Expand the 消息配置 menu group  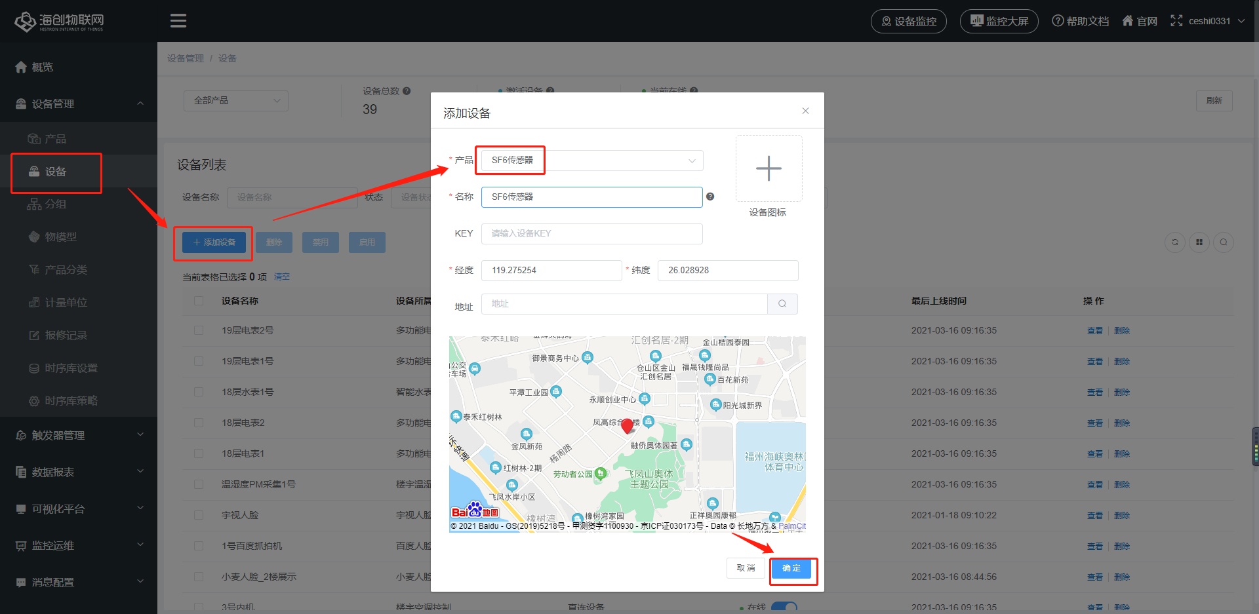(79, 582)
